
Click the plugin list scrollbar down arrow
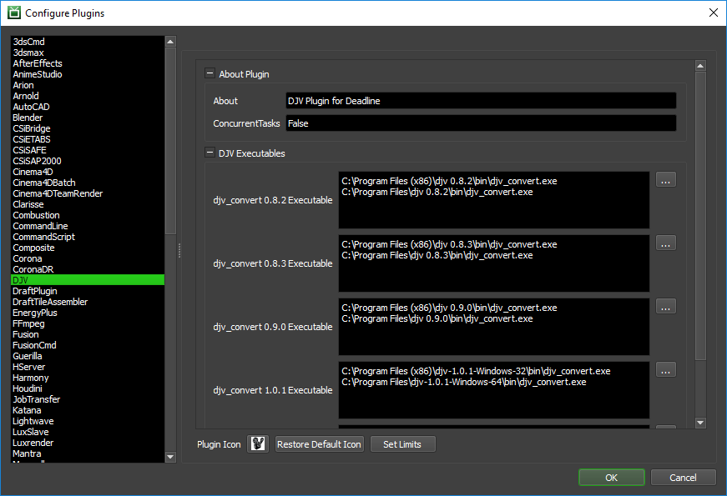(170, 457)
